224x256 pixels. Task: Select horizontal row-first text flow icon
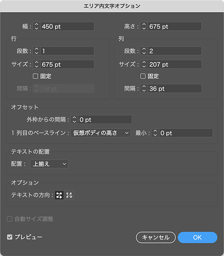tap(59, 195)
